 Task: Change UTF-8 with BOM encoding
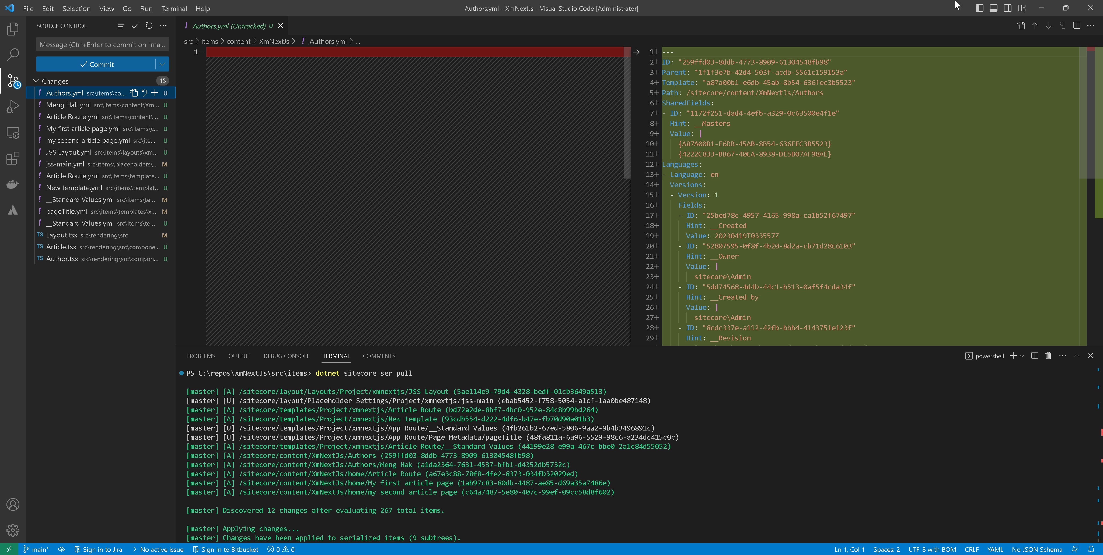tap(932, 549)
